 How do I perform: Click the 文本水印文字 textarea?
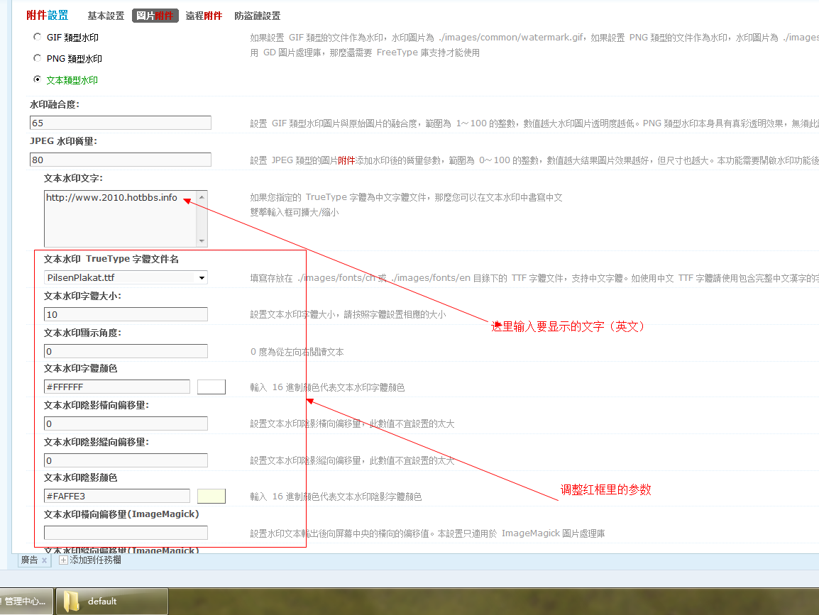pyautogui.click(x=121, y=218)
